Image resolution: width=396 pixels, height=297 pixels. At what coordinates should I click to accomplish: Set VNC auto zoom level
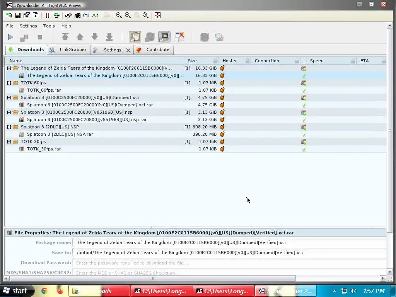[x=145, y=15]
